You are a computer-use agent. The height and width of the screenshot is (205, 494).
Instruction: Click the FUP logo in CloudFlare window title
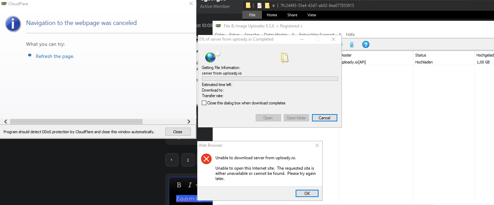pyautogui.click(x=4, y=3)
